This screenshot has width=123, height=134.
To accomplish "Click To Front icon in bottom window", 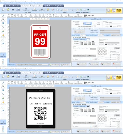I will (x=31, y=82).
